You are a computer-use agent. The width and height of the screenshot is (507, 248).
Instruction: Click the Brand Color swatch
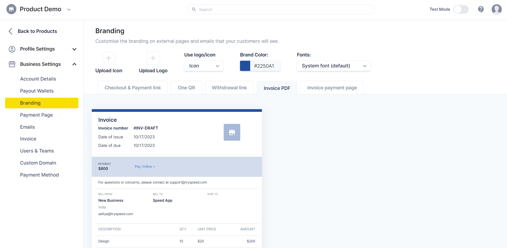point(245,66)
